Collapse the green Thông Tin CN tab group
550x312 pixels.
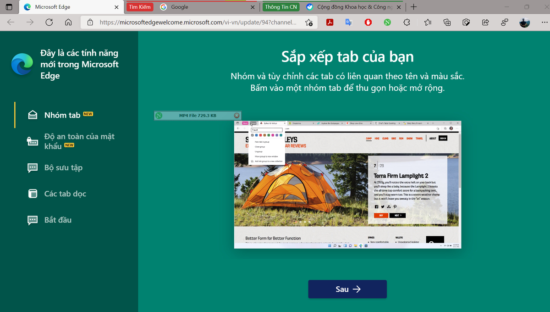click(x=281, y=7)
